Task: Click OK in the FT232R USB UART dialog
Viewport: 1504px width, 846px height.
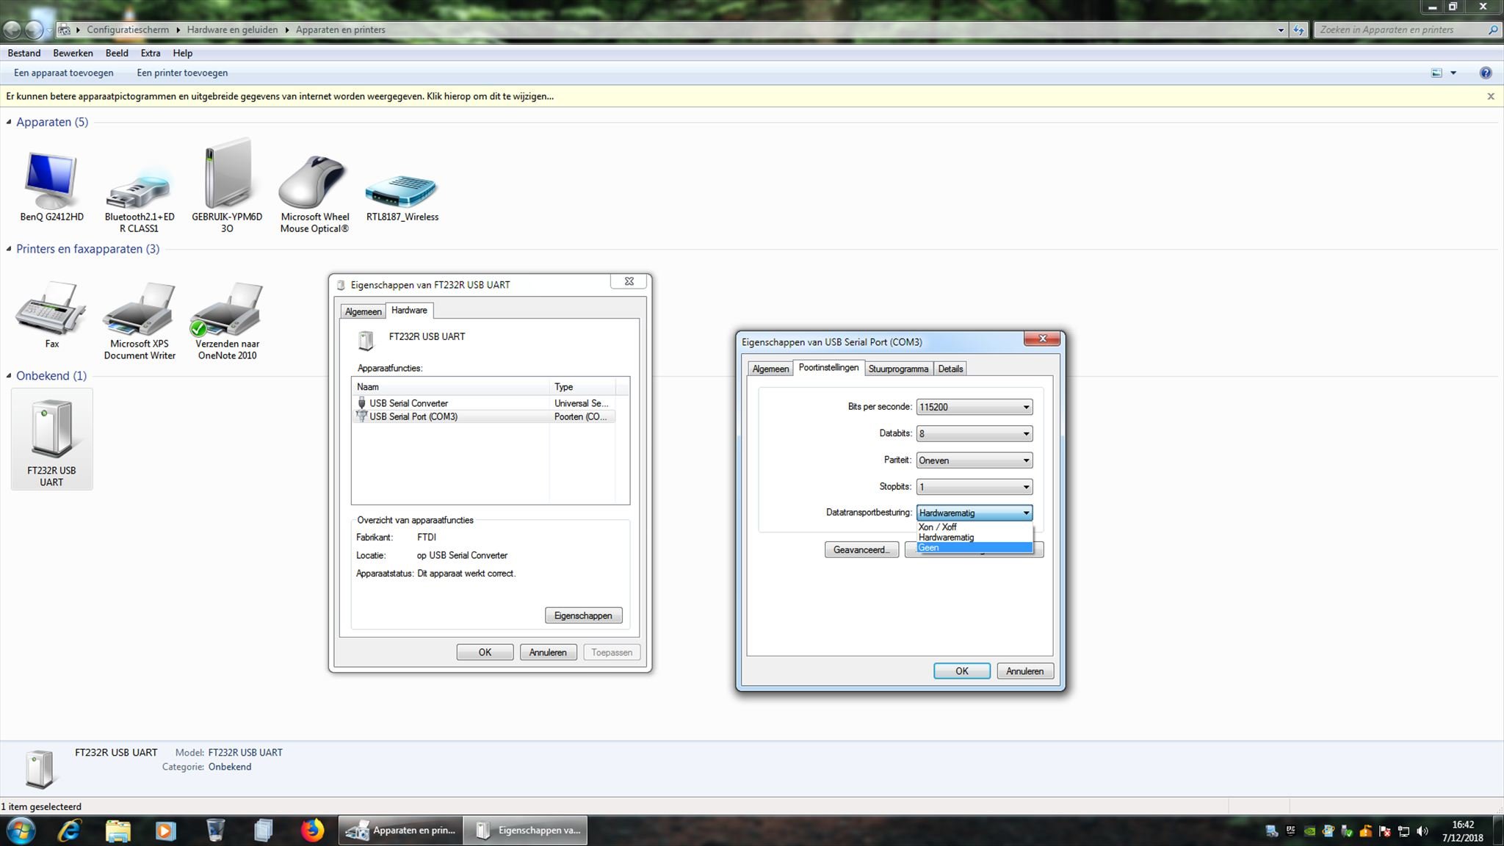Action: click(485, 652)
